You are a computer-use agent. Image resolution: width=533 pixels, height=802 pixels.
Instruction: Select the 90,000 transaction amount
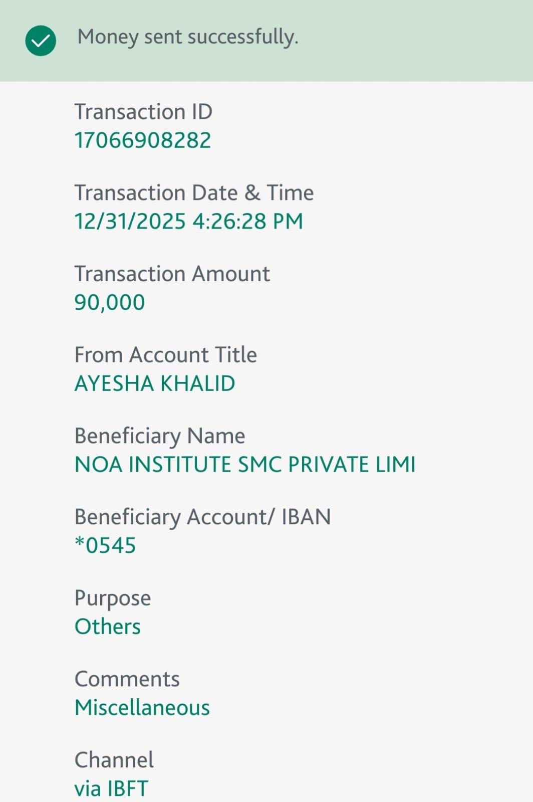[110, 302]
